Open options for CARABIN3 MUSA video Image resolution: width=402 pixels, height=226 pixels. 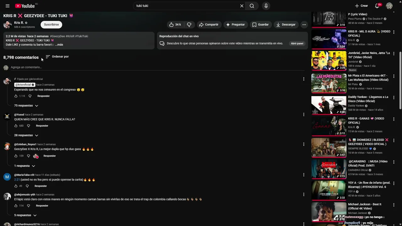click(x=394, y=162)
